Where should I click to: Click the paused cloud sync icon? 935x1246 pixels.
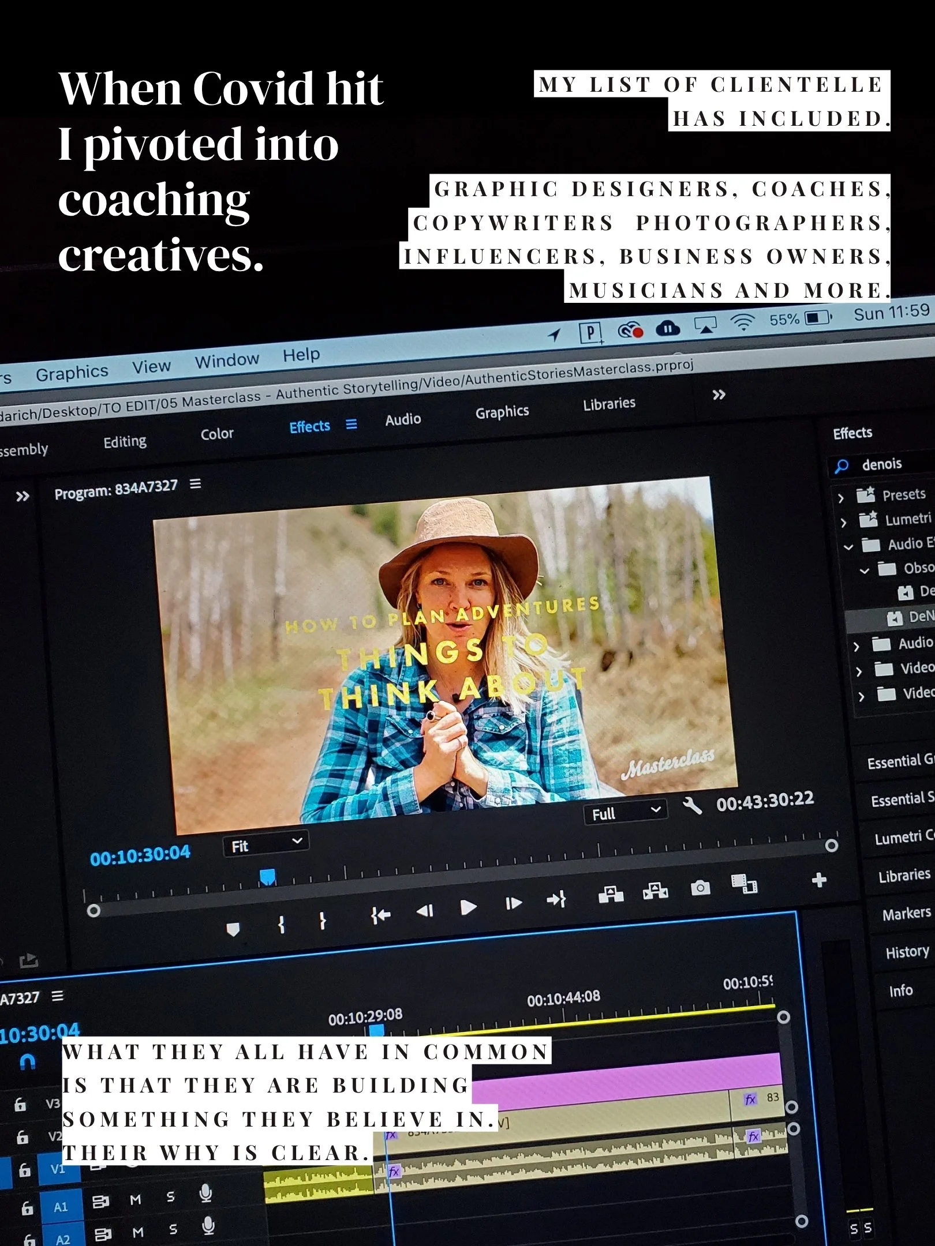668,329
